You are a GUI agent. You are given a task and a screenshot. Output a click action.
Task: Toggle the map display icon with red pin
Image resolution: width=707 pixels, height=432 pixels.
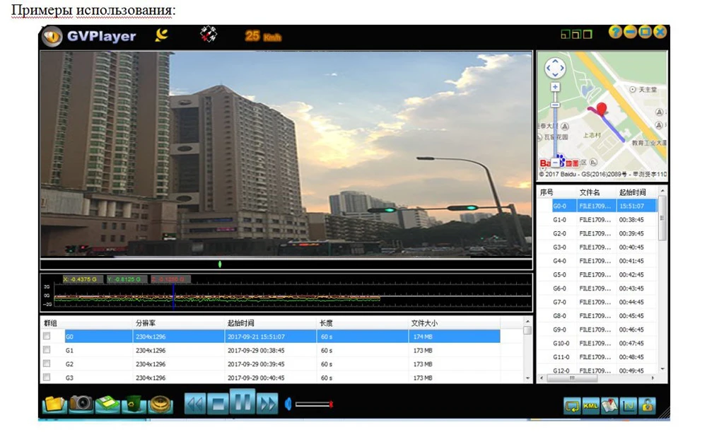tap(609, 406)
